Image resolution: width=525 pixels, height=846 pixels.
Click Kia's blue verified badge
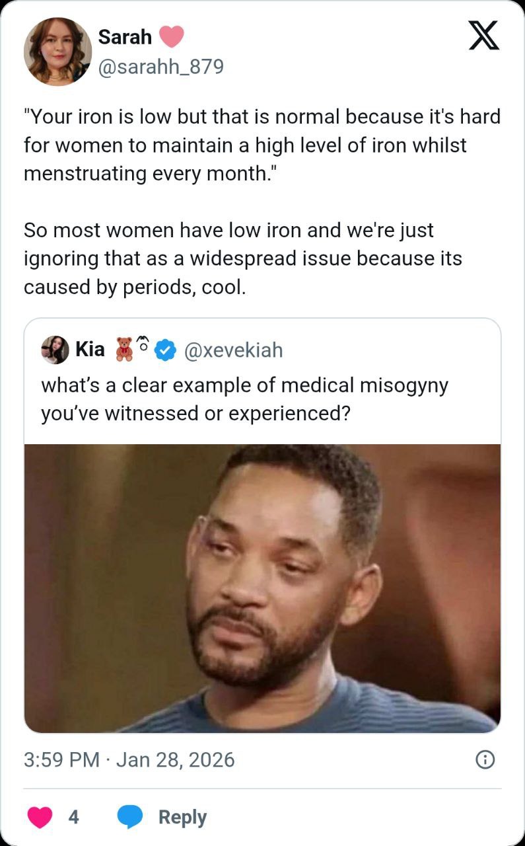[165, 350]
